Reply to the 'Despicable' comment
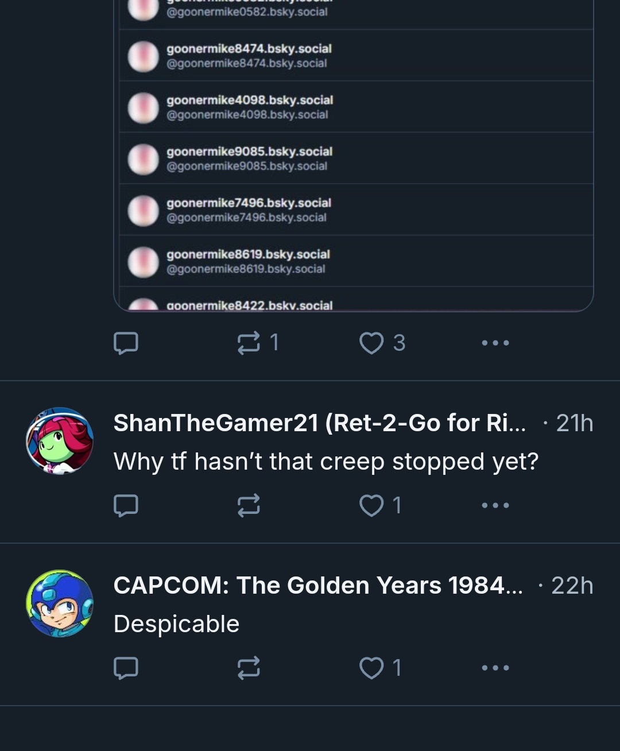 tap(126, 668)
